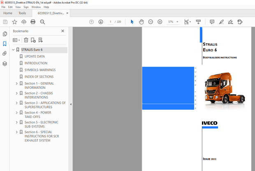Toggle the Bookmarks panel icon
The image size is (255, 171).
pyautogui.click(x=5, y=44)
